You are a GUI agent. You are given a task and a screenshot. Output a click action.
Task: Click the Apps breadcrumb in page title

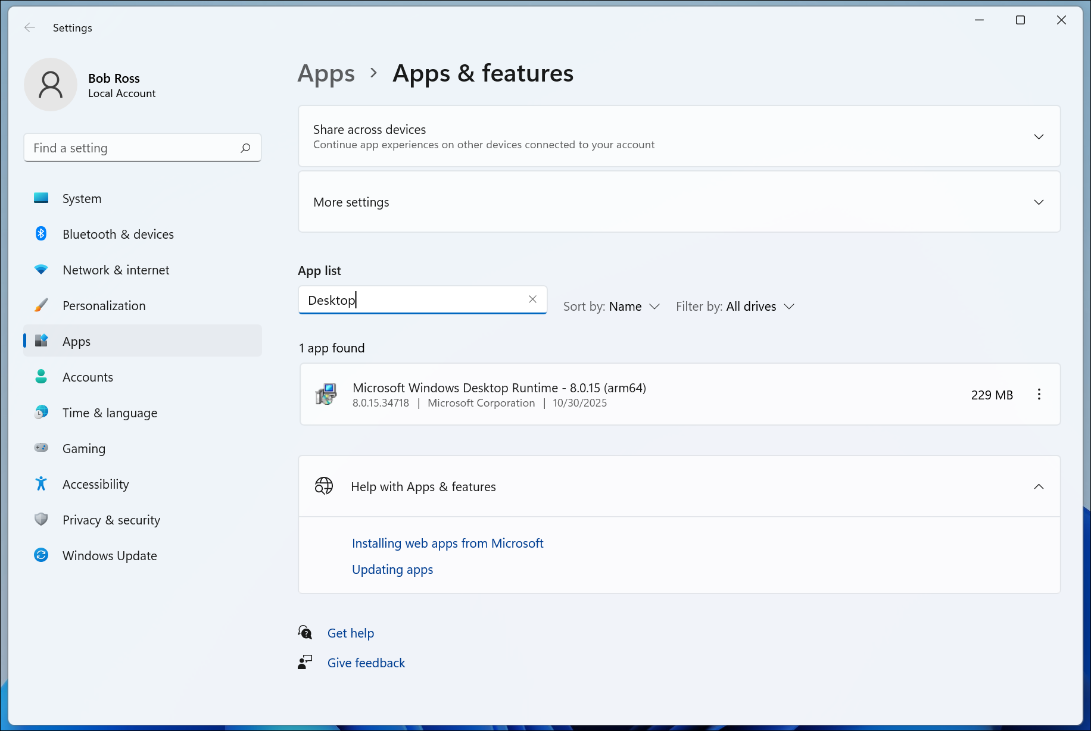[326, 74]
